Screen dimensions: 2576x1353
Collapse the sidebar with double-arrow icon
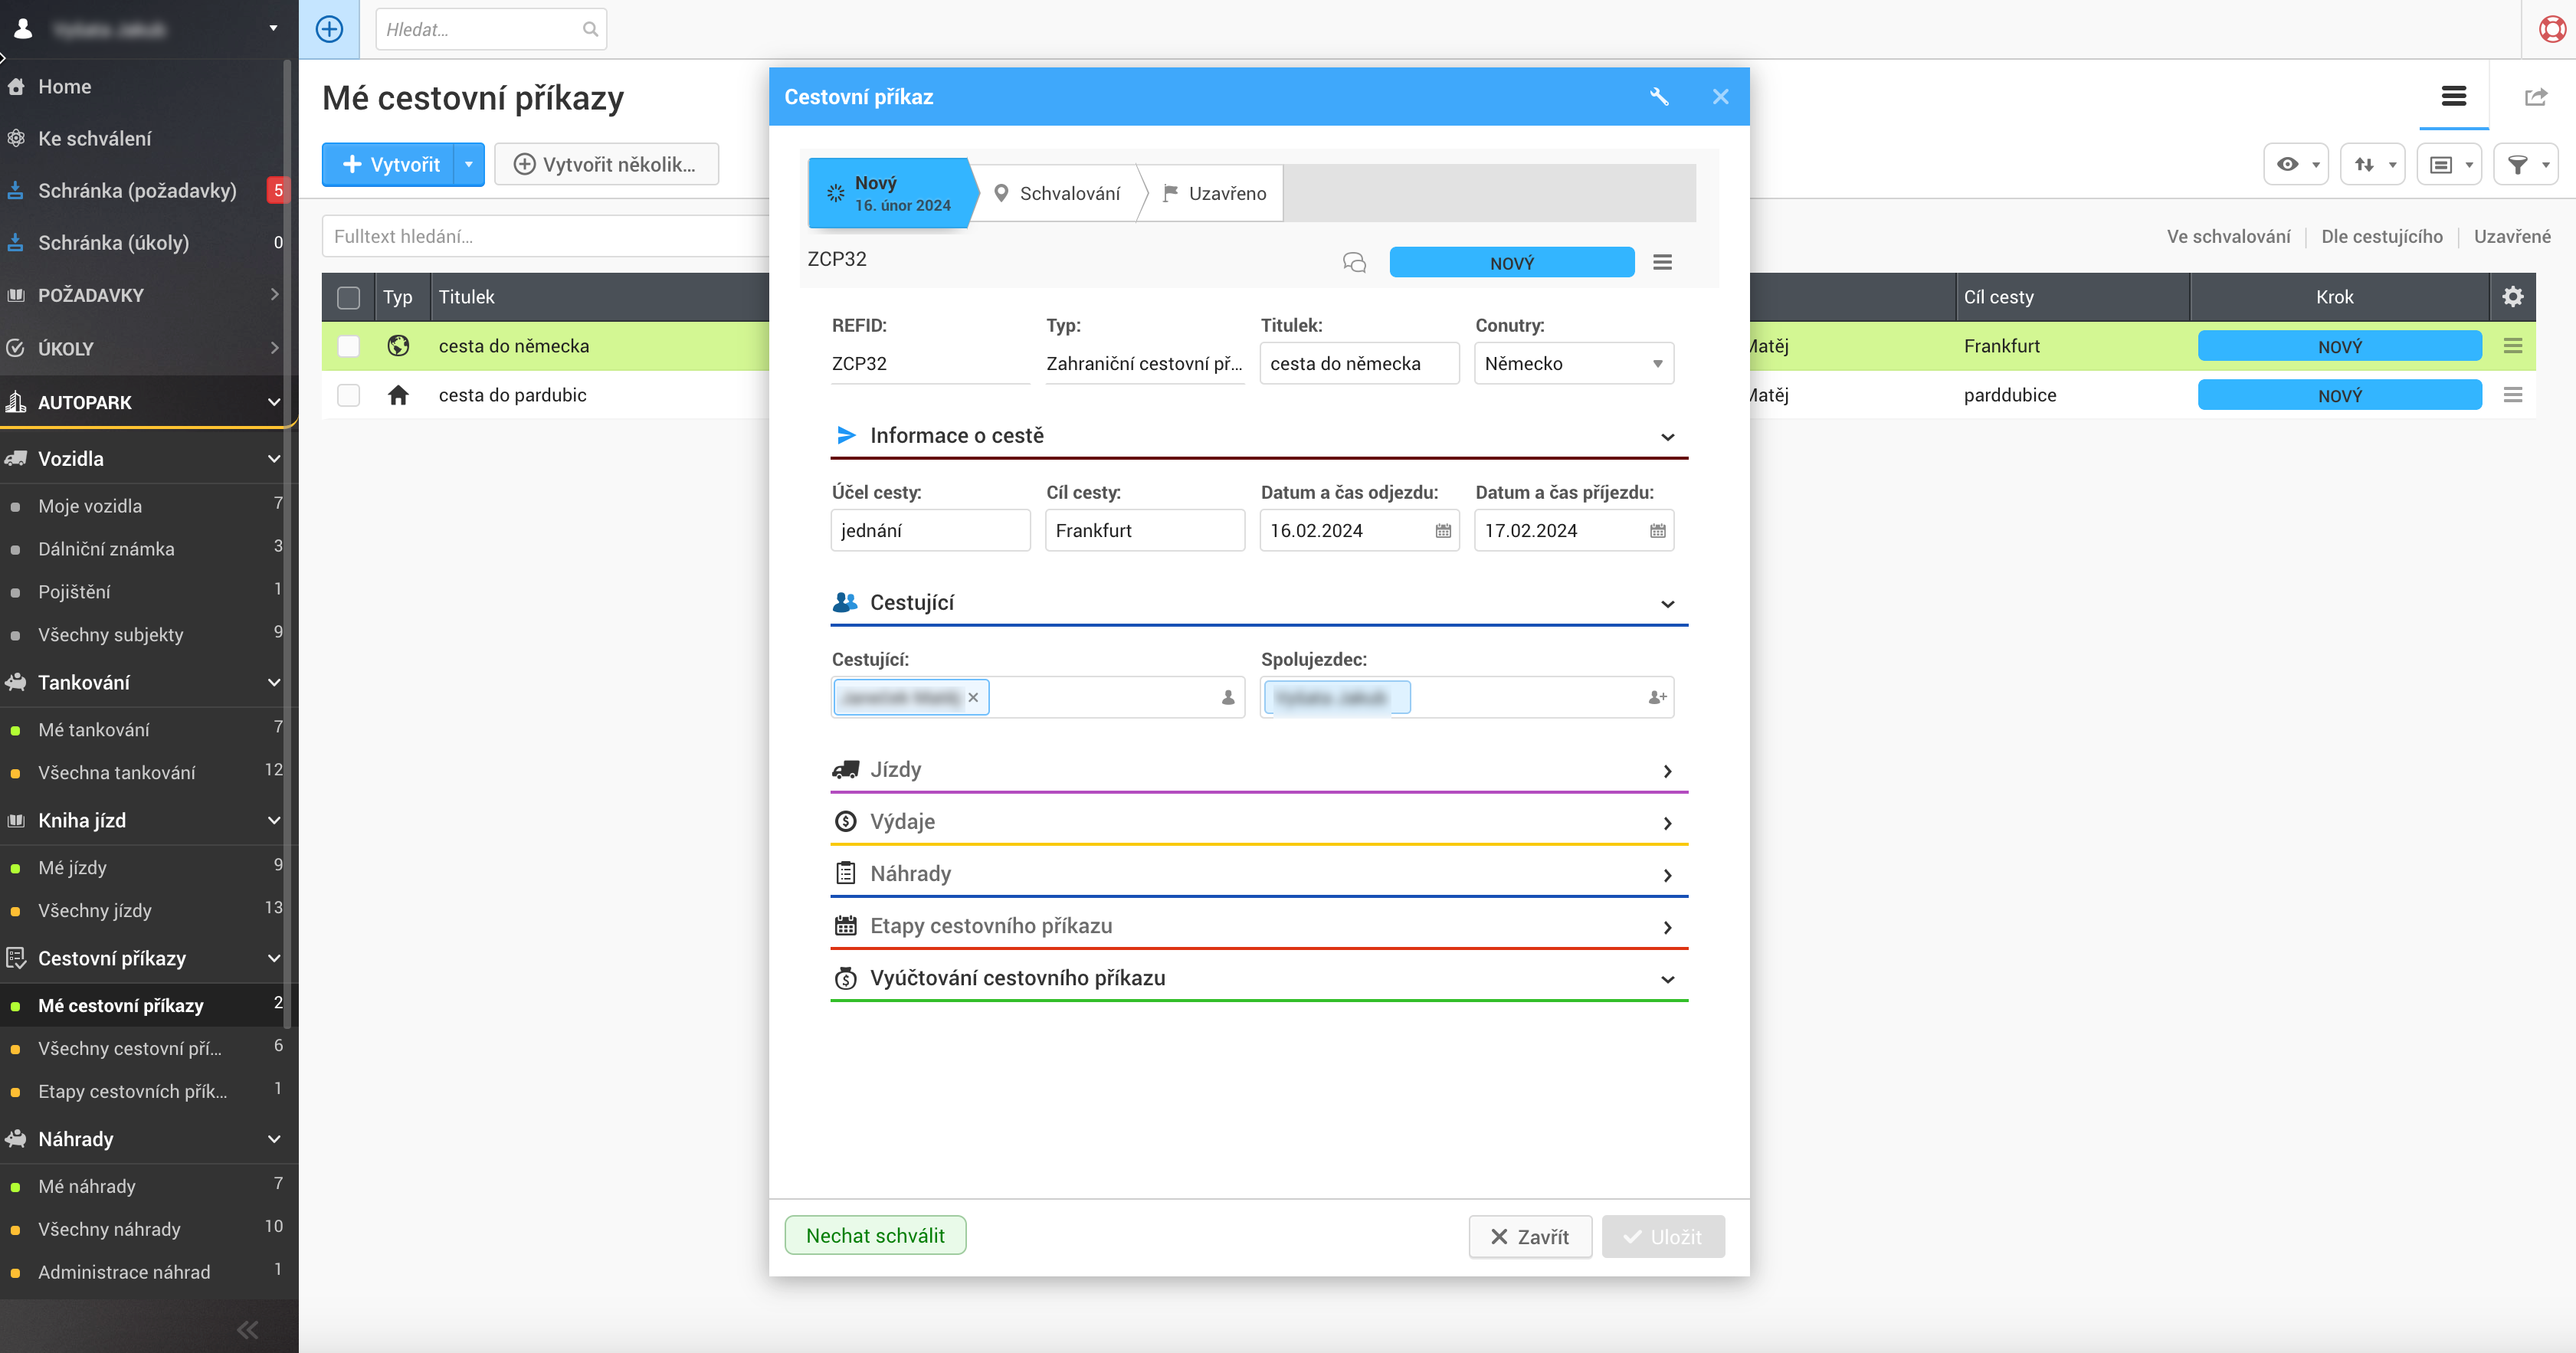point(247,1329)
